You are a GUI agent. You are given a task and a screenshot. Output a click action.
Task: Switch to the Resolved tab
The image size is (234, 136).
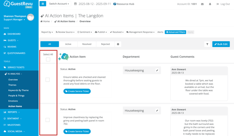pyautogui.click(x=87, y=44)
